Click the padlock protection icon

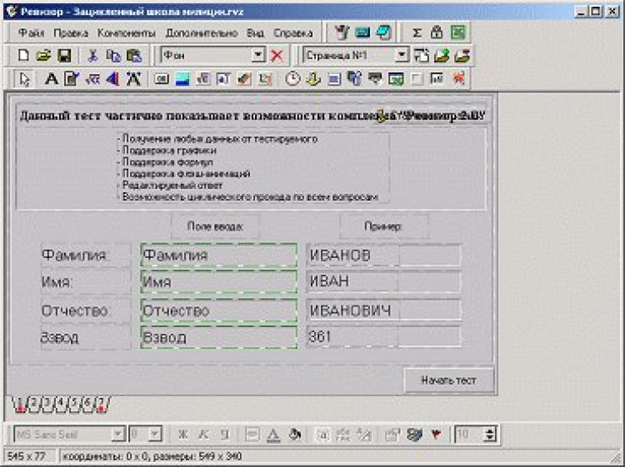pos(437,32)
